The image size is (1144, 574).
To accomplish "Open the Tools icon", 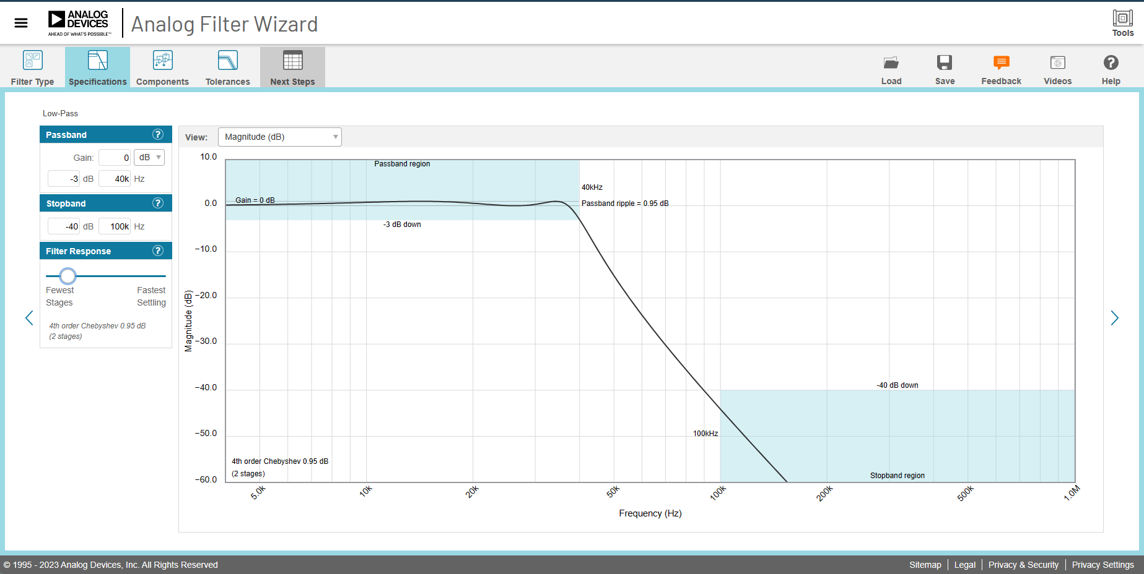I will (1122, 24).
